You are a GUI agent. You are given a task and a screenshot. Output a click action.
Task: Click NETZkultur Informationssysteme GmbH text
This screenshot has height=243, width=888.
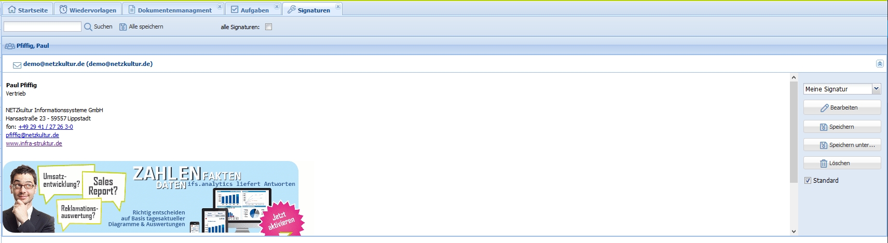54,110
